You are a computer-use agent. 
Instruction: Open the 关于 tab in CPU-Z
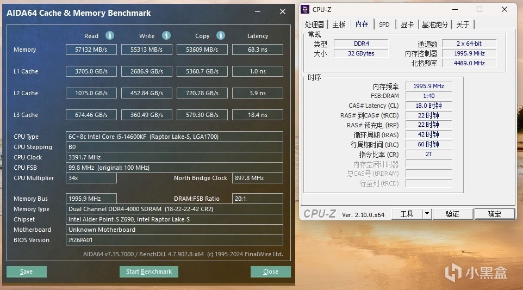tap(463, 24)
